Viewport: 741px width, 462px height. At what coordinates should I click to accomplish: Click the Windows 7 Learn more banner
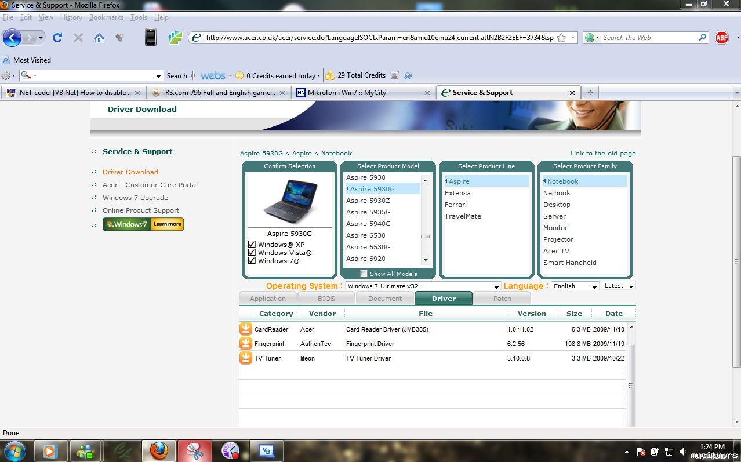143,224
